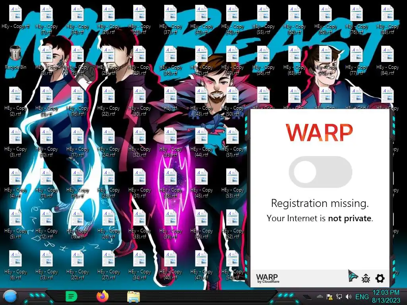Select HEy - Copy (7).rtf file

[x=47, y=19]
